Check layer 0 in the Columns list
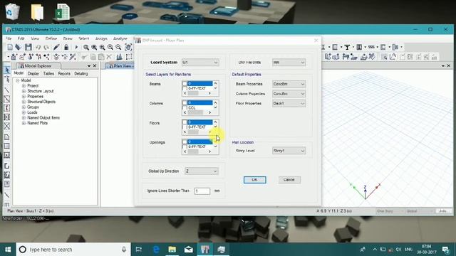456x256 pixels. pos(185,102)
